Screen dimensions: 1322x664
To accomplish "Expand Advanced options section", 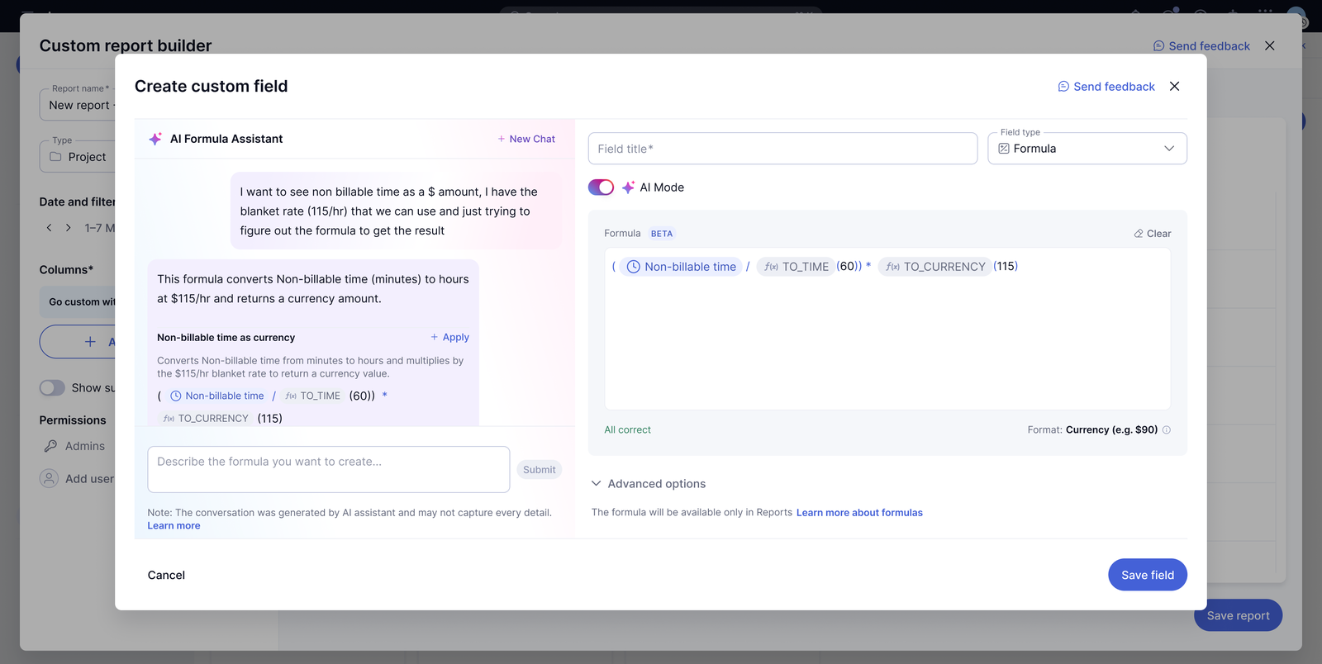I will coord(649,484).
